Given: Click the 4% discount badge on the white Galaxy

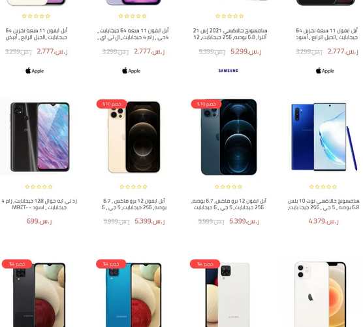Looking at the screenshot, I should (x=205, y=264).
